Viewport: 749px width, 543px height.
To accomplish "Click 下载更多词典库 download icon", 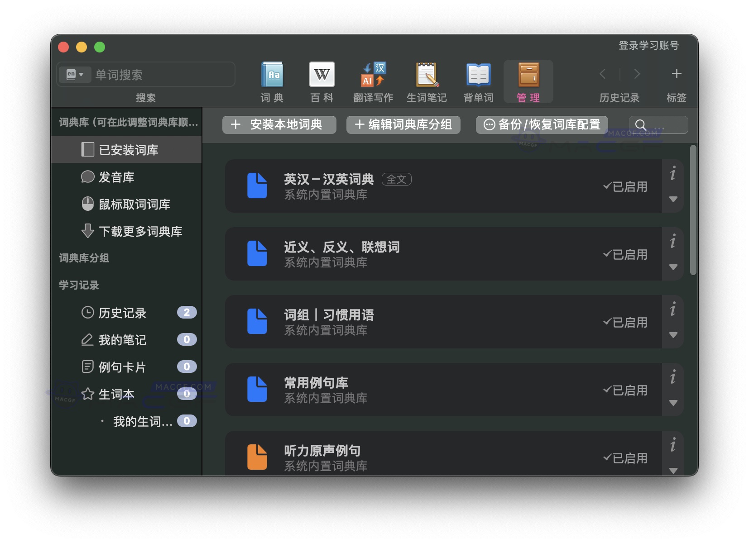I will tap(87, 231).
